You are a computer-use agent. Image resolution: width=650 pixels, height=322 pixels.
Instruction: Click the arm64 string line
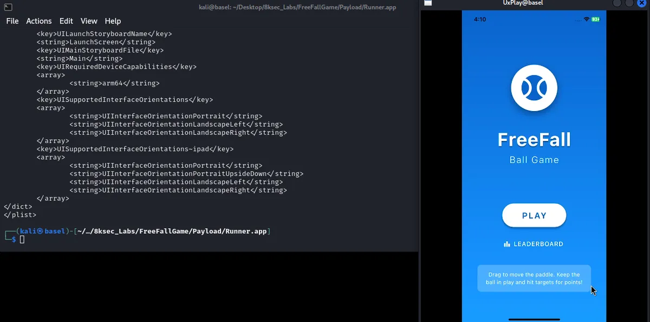114,83
